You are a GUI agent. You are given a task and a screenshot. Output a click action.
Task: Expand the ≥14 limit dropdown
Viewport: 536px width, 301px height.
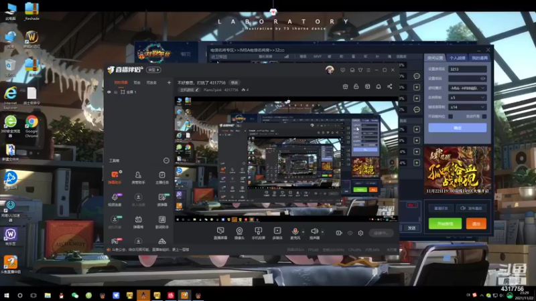click(x=467, y=107)
